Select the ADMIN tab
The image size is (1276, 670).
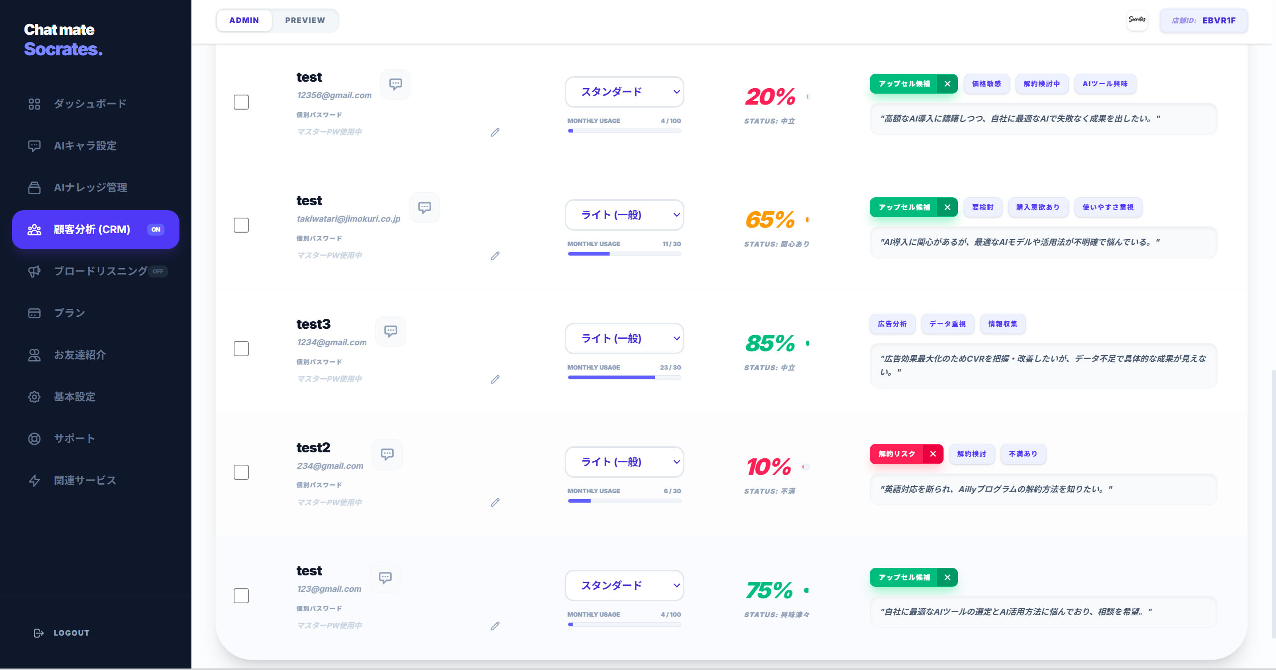[244, 20]
